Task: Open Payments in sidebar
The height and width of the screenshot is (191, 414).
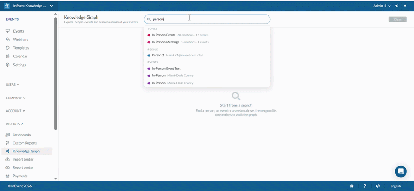Action: (20, 176)
